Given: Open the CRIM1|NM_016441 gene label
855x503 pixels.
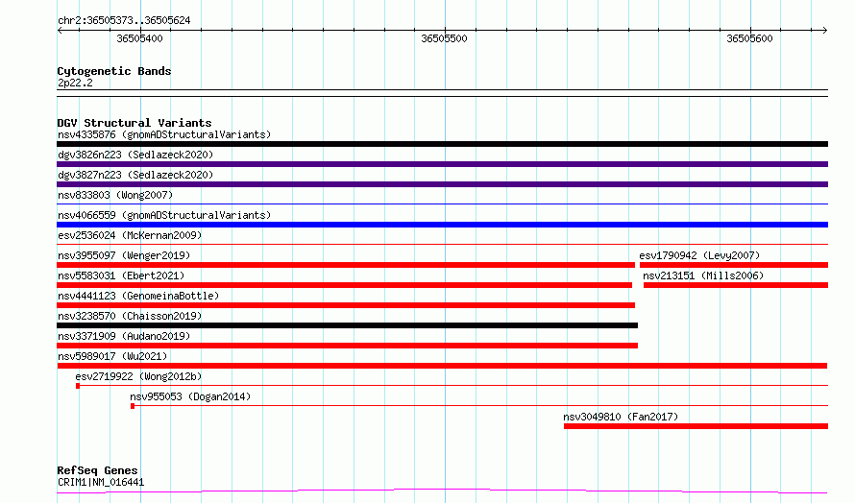Looking at the screenshot, I should coord(101,482).
